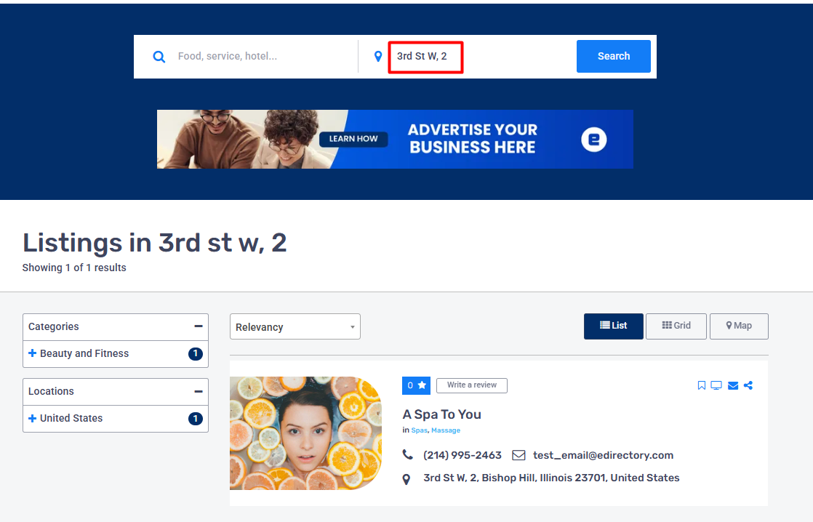813x522 pixels.
Task: Click the Advertise Your Business Here banner
Action: pyautogui.click(x=395, y=139)
